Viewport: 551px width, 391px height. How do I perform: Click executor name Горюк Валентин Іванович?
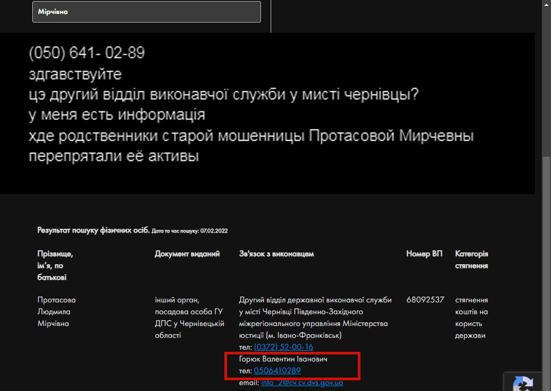coord(283,359)
